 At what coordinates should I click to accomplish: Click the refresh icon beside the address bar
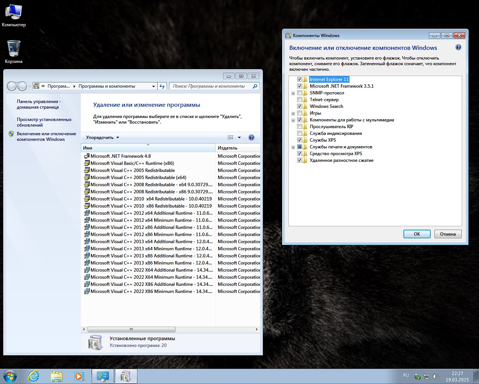click(162, 86)
